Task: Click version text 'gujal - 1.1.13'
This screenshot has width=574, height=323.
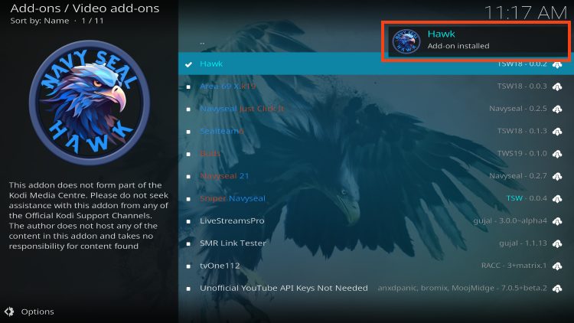Action: (523, 243)
